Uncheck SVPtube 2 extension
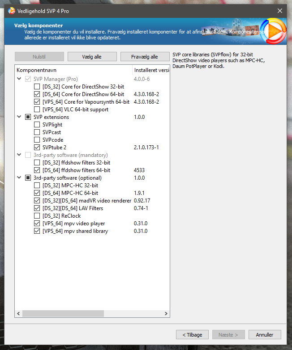Image resolution: width=292 pixels, height=350 pixels. pyautogui.click(x=37, y=148)
